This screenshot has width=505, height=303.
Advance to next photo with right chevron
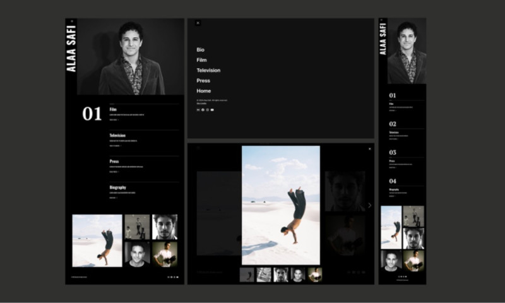click(x=370, y=205)
